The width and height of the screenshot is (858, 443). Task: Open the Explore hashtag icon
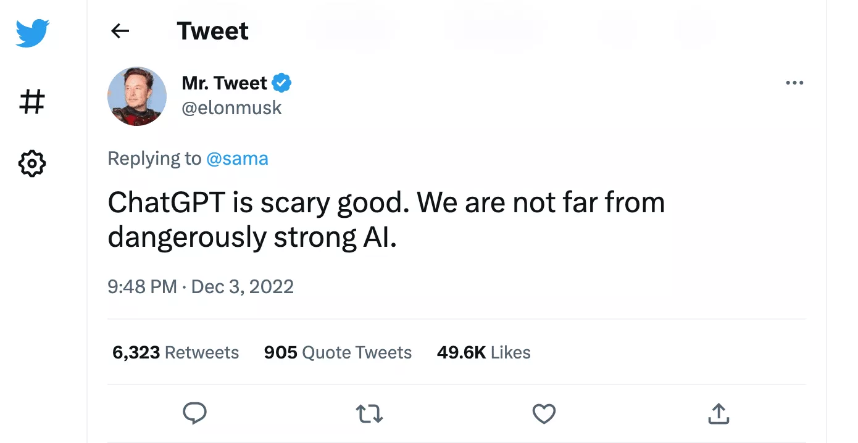click(x=32, y=102)
